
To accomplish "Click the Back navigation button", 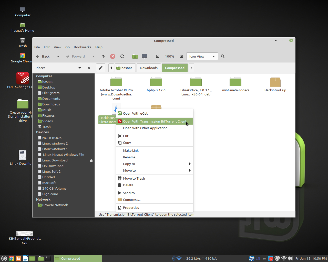I will pyautogui.click(x=43, y=56).
